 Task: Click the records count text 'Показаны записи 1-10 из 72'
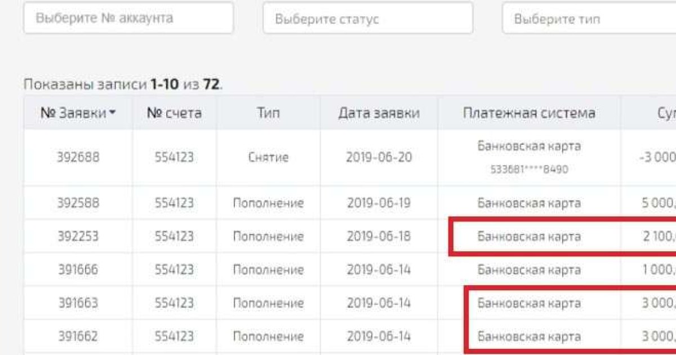coord(123,85)
